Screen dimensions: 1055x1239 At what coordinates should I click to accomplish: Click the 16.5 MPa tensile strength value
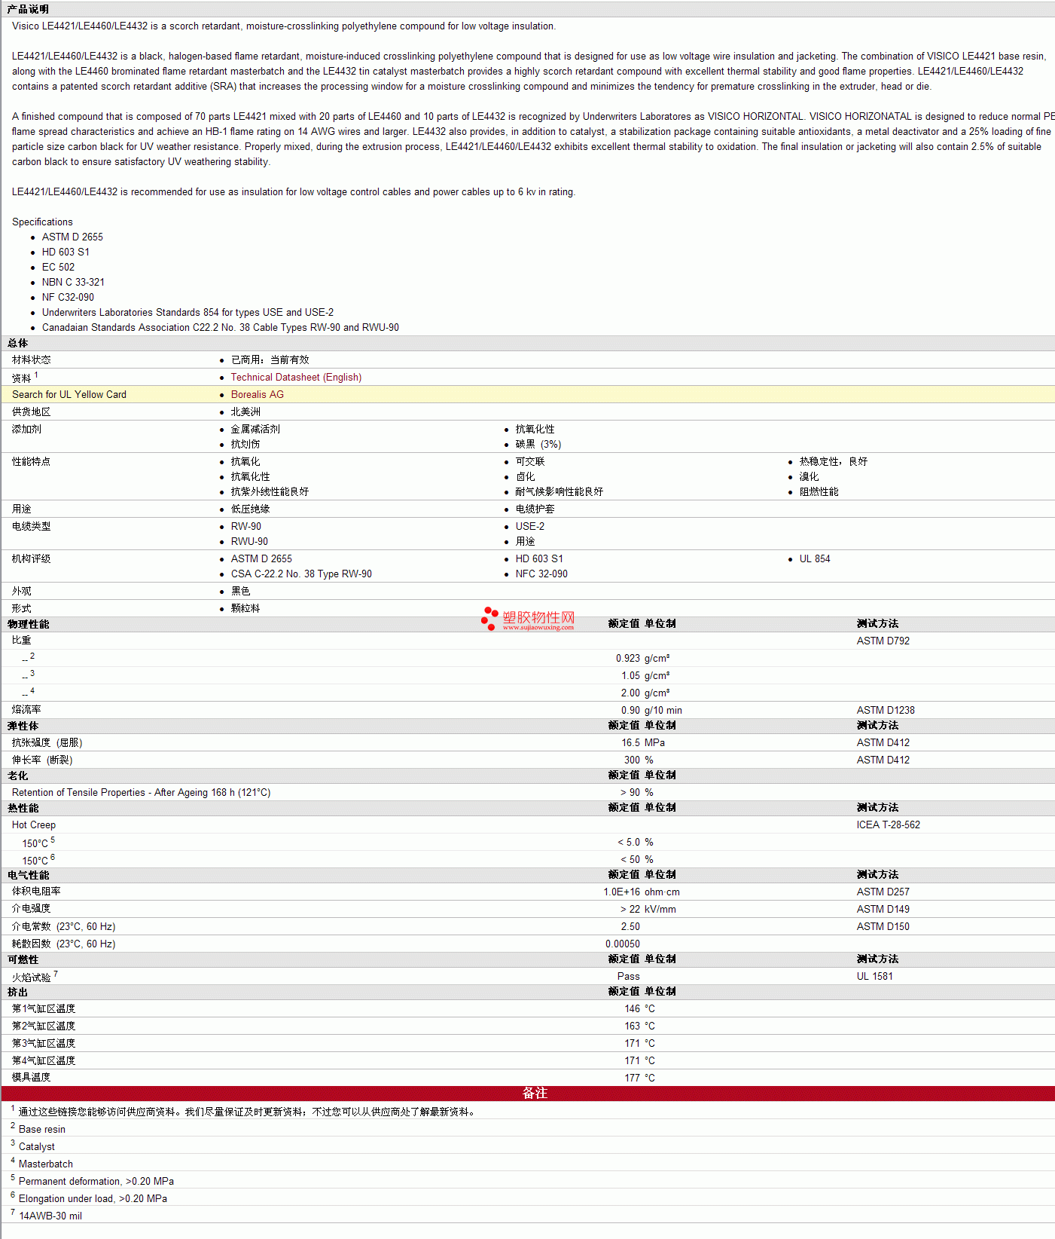click(x=643, y=743)
